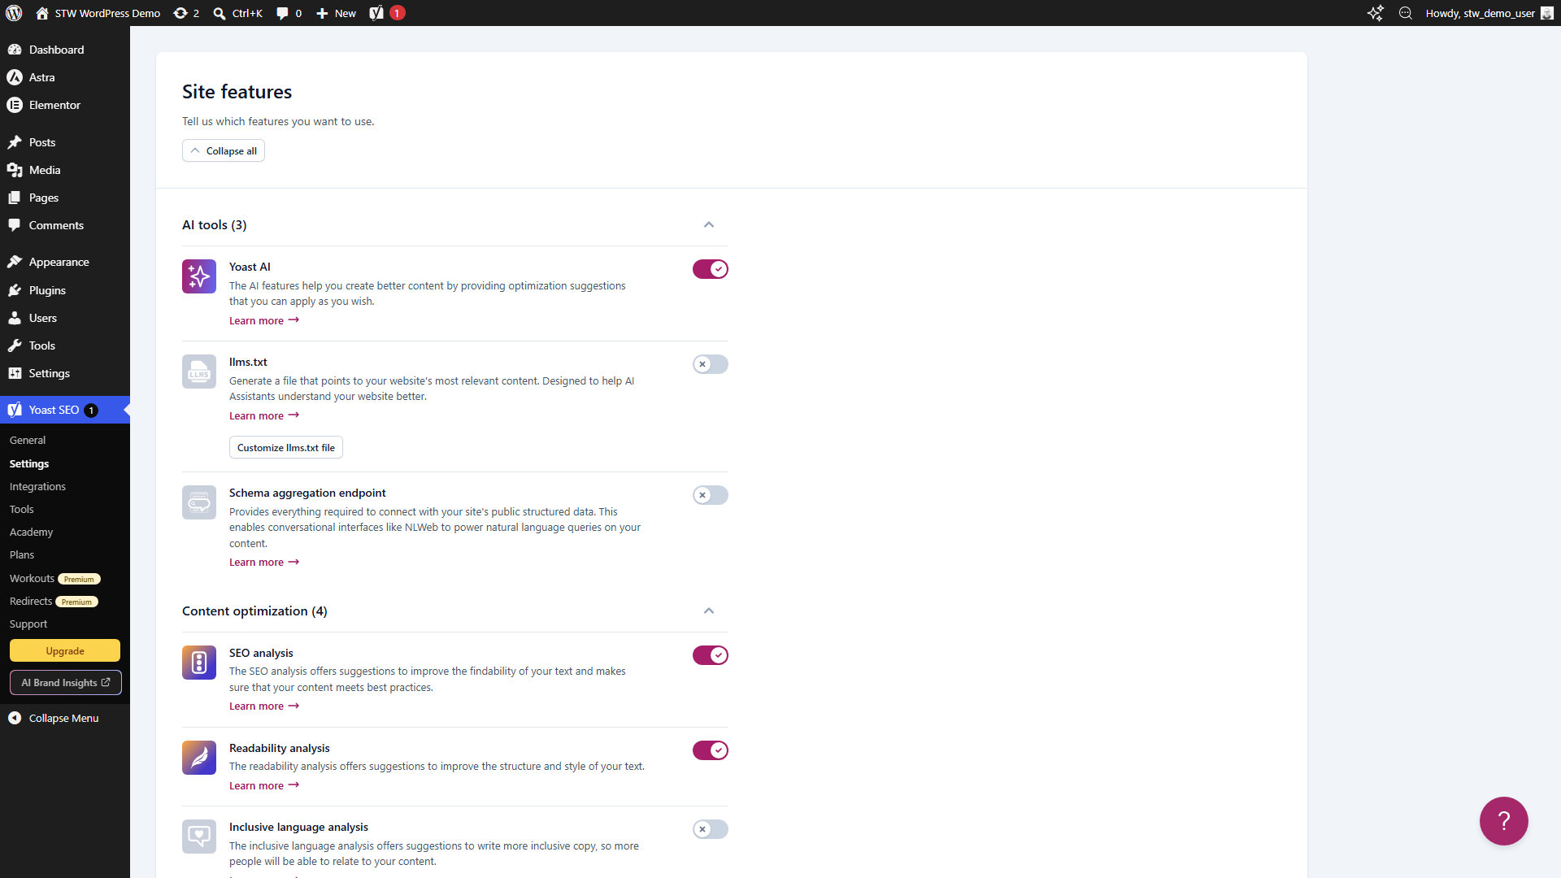Click the SEO analysis traffic light icon
This screenshot has height=878, width=1561.
[199, 663]
